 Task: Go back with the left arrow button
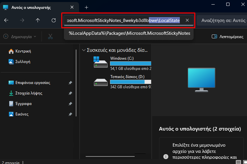[6, 20]
